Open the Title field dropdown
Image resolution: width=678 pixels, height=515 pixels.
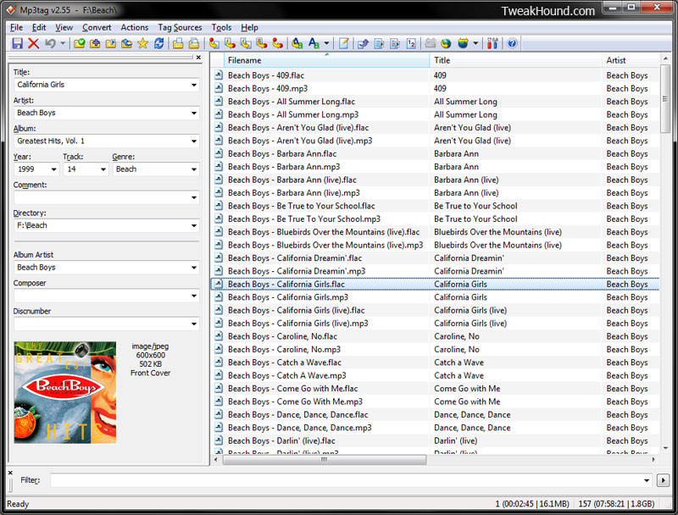click(x=194, y=85)
